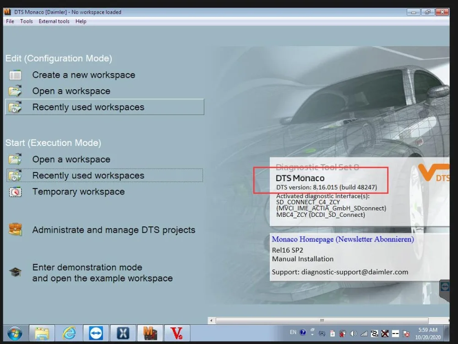Open the volume speaker control in the tray
The height and width of the screenshot is (344, 458).
click(x=353, y=333)
